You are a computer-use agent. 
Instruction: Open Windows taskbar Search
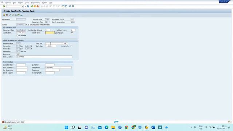[x=73, y=127]
